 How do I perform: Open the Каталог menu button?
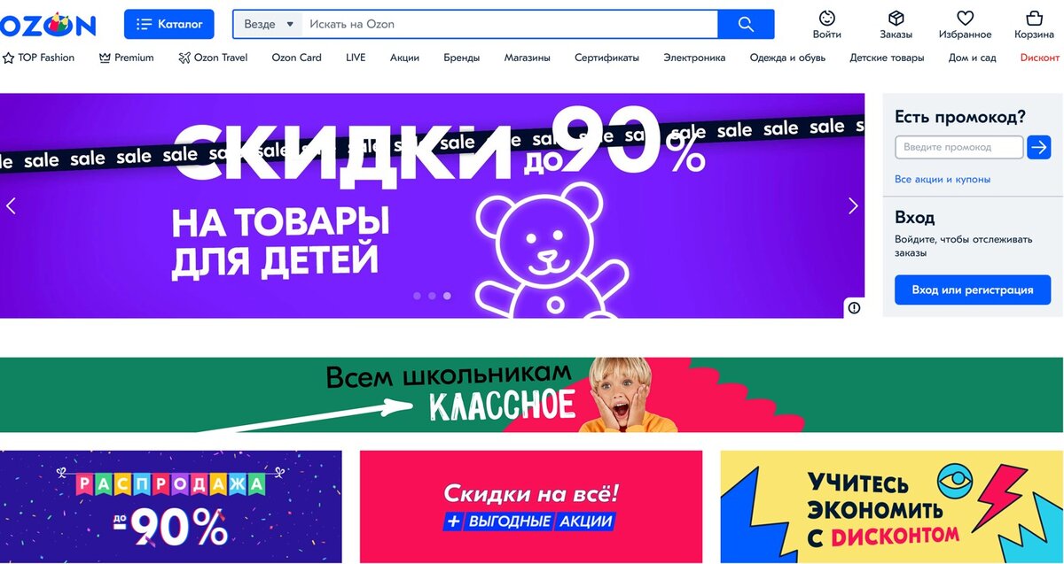tap(169, 24)
